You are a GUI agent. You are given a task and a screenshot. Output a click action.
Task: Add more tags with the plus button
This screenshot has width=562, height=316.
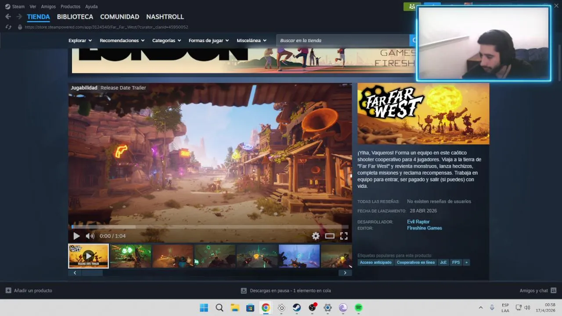point(466,262)
